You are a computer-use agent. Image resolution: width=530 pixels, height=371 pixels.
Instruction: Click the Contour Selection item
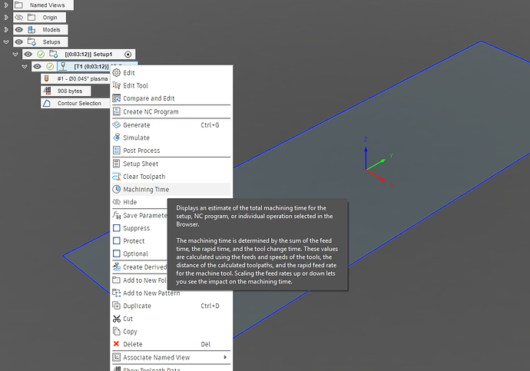(x=78, y=103)
